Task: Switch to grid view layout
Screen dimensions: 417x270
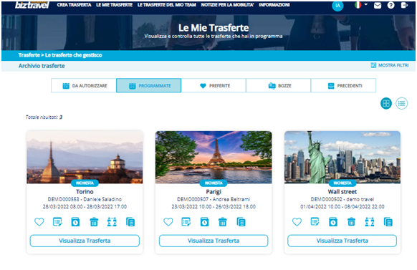Action: [x=386, y=103]
